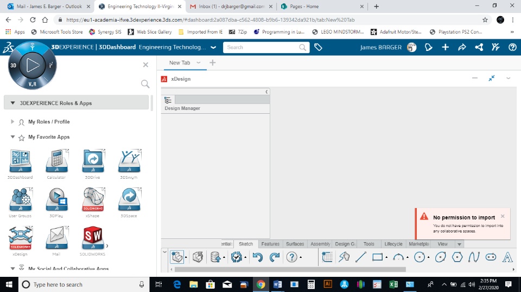Image resolution: width=521 pixels, height=292 pixels.
Task: Open the help question mark in top bar
Action: pos(512,48)
